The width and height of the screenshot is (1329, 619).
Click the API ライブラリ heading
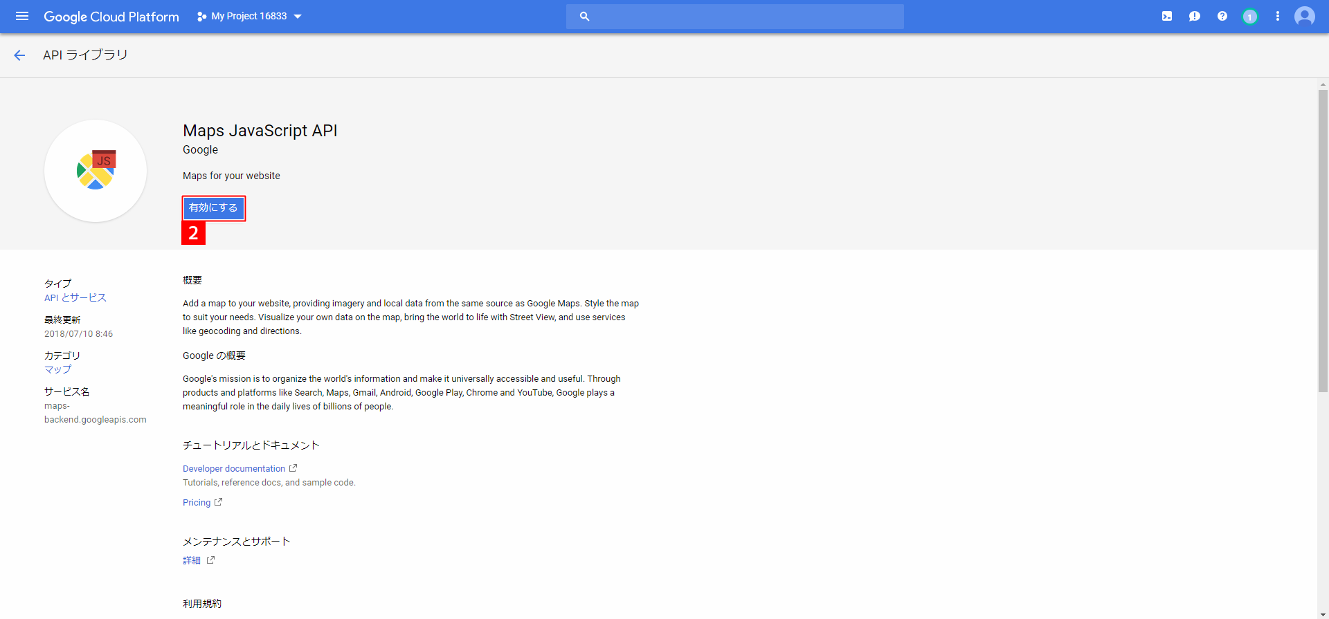click(85, 55)
